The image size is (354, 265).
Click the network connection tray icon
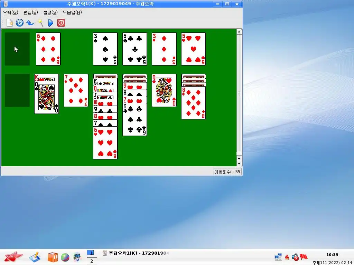click(x=278, y=257)
